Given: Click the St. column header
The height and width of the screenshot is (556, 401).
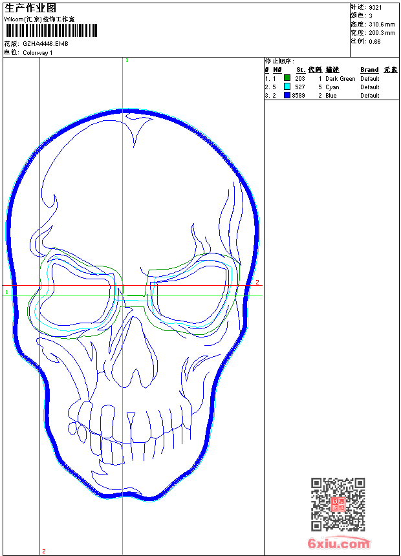Looking at the screenshot, I should tap(300, 69).
